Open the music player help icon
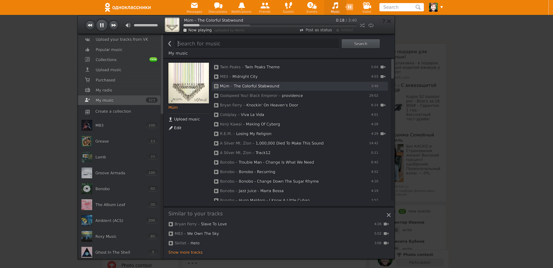 click(x=383, y=21)
